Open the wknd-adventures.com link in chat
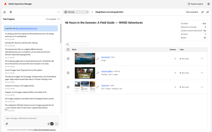The width and height of the screenshot is (212, 132). [x=26, y=28]
